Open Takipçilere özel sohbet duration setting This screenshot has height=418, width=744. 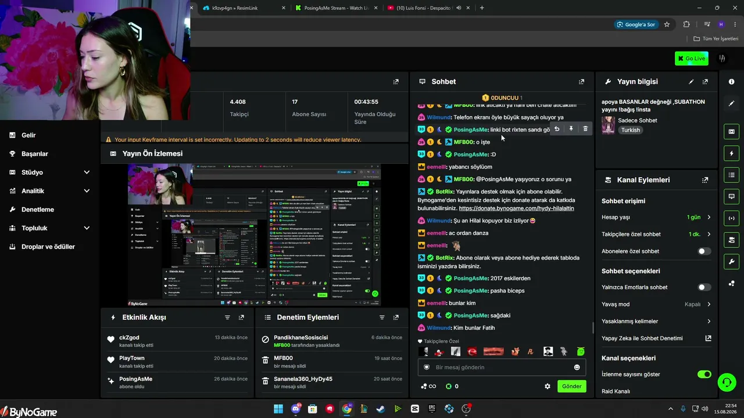(x=656, y=235)
